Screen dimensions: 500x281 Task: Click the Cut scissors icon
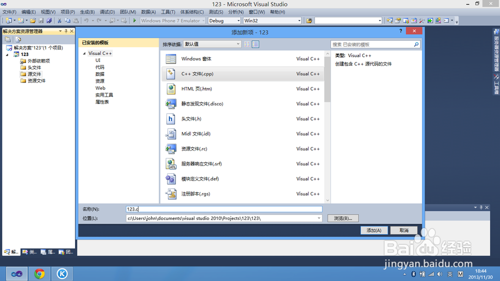click(x=59, y=20)
